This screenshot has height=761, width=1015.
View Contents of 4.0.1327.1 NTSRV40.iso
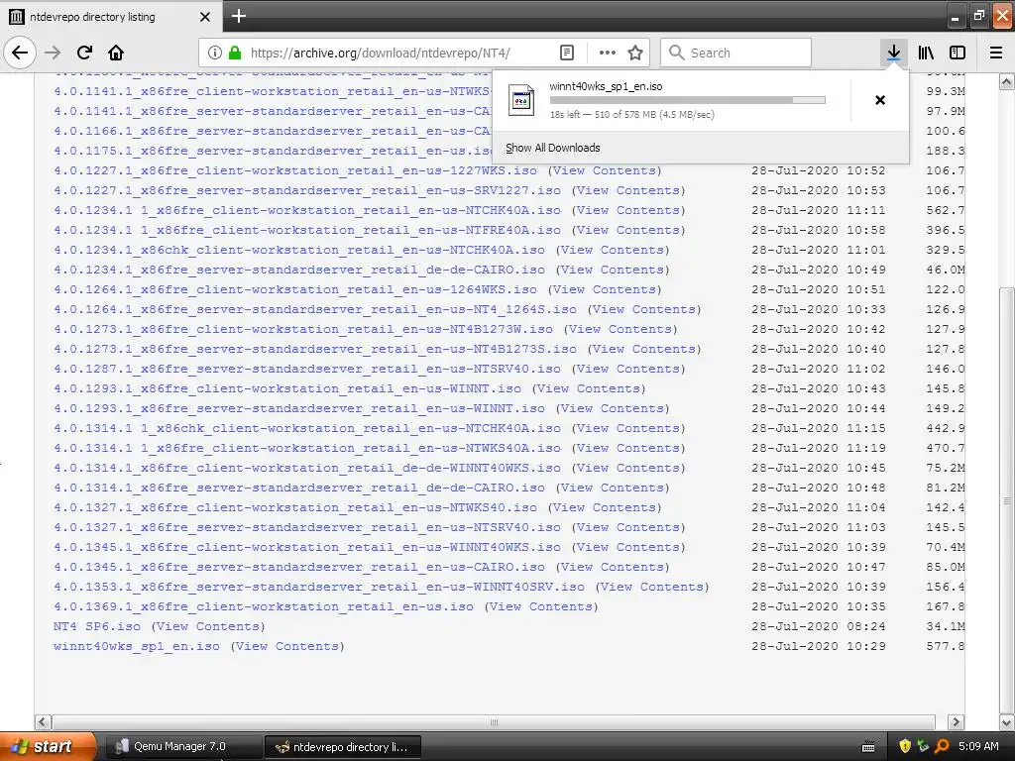(x=628, y=527)
